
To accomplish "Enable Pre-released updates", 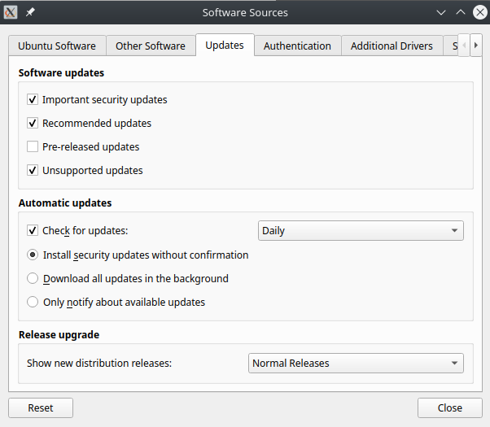I will 33,147.
